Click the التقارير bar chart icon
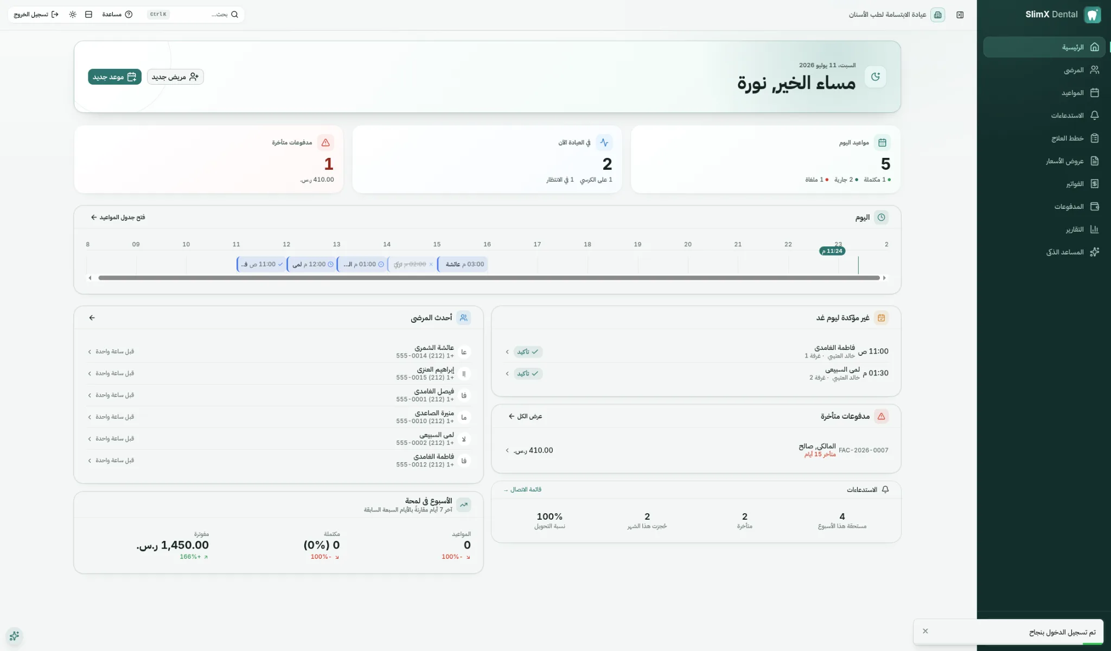 click(x=1094, y=229)
